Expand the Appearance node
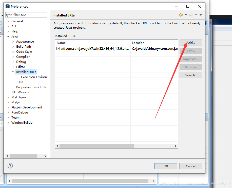 click(13, 42)
